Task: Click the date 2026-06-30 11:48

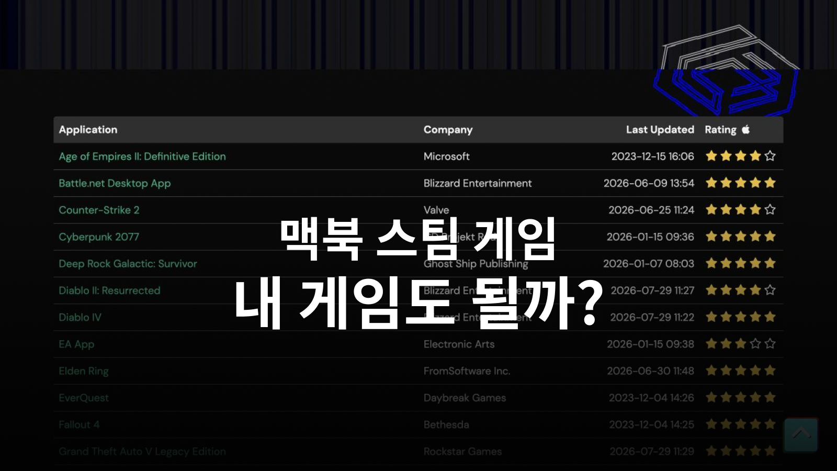Action: point(650,371)
